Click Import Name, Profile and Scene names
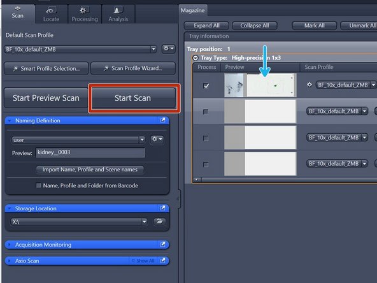The image size is (377, 283). click(90, 170)
